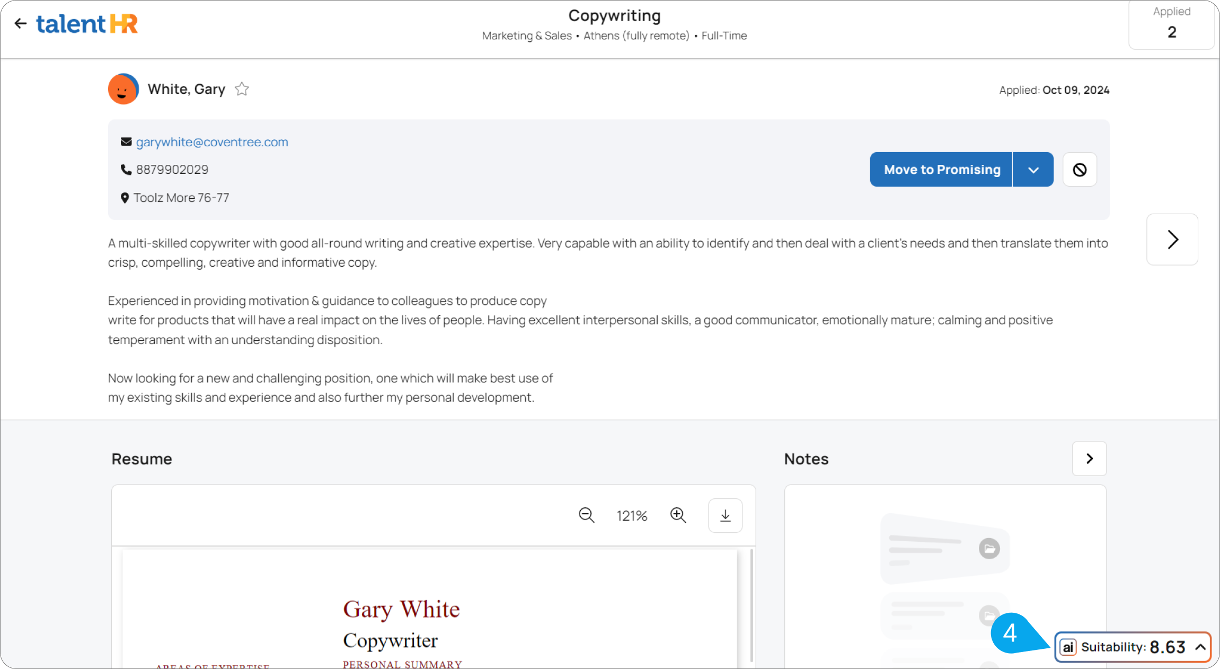Go to next candidate arrow
The image size is (1220, 669).
[x=1172, y=240]
